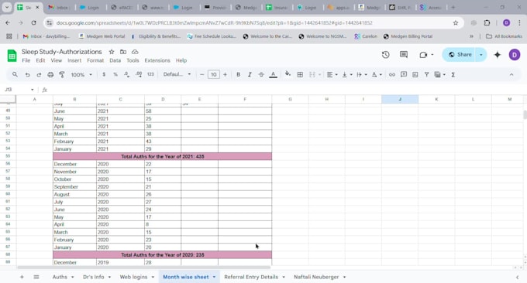Open Gemini sparkle assistant icon
Image resolution: width=527 pixels, height=283 pixels.
(498, 55)
